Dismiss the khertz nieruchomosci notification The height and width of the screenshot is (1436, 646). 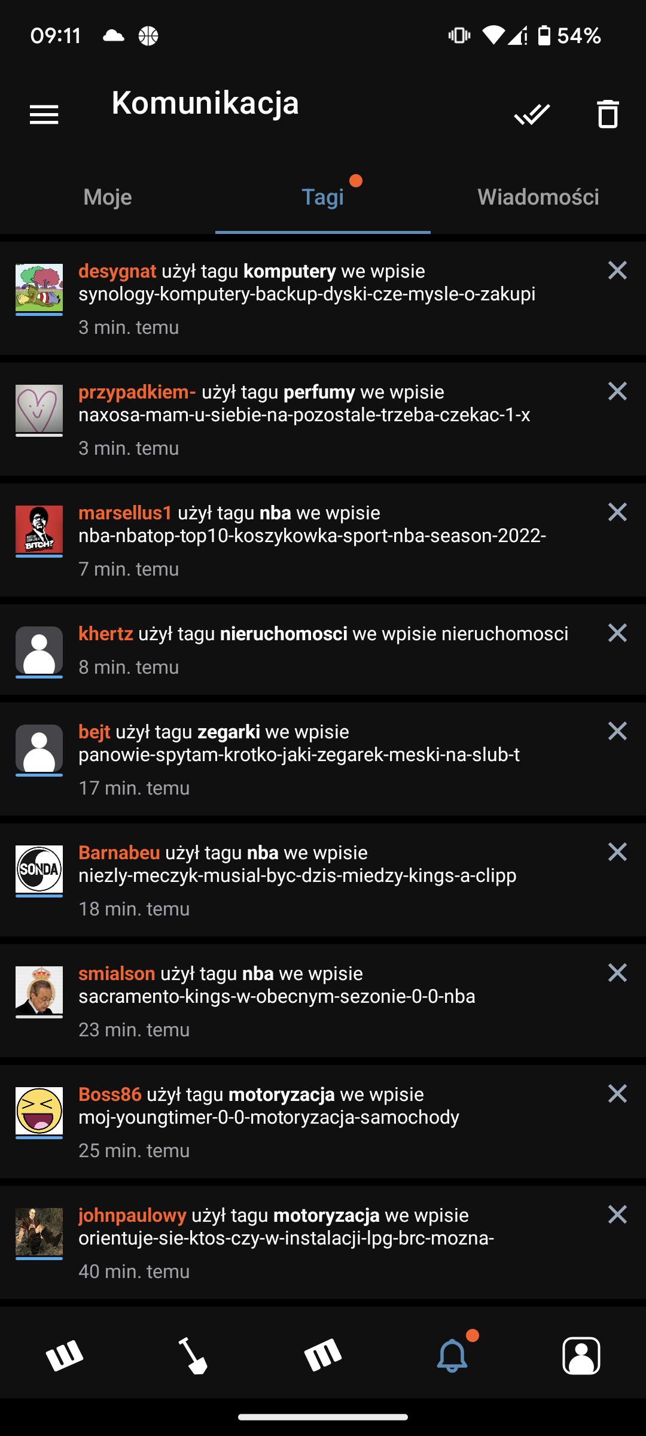pyautogui.click(x=617, y=633)
